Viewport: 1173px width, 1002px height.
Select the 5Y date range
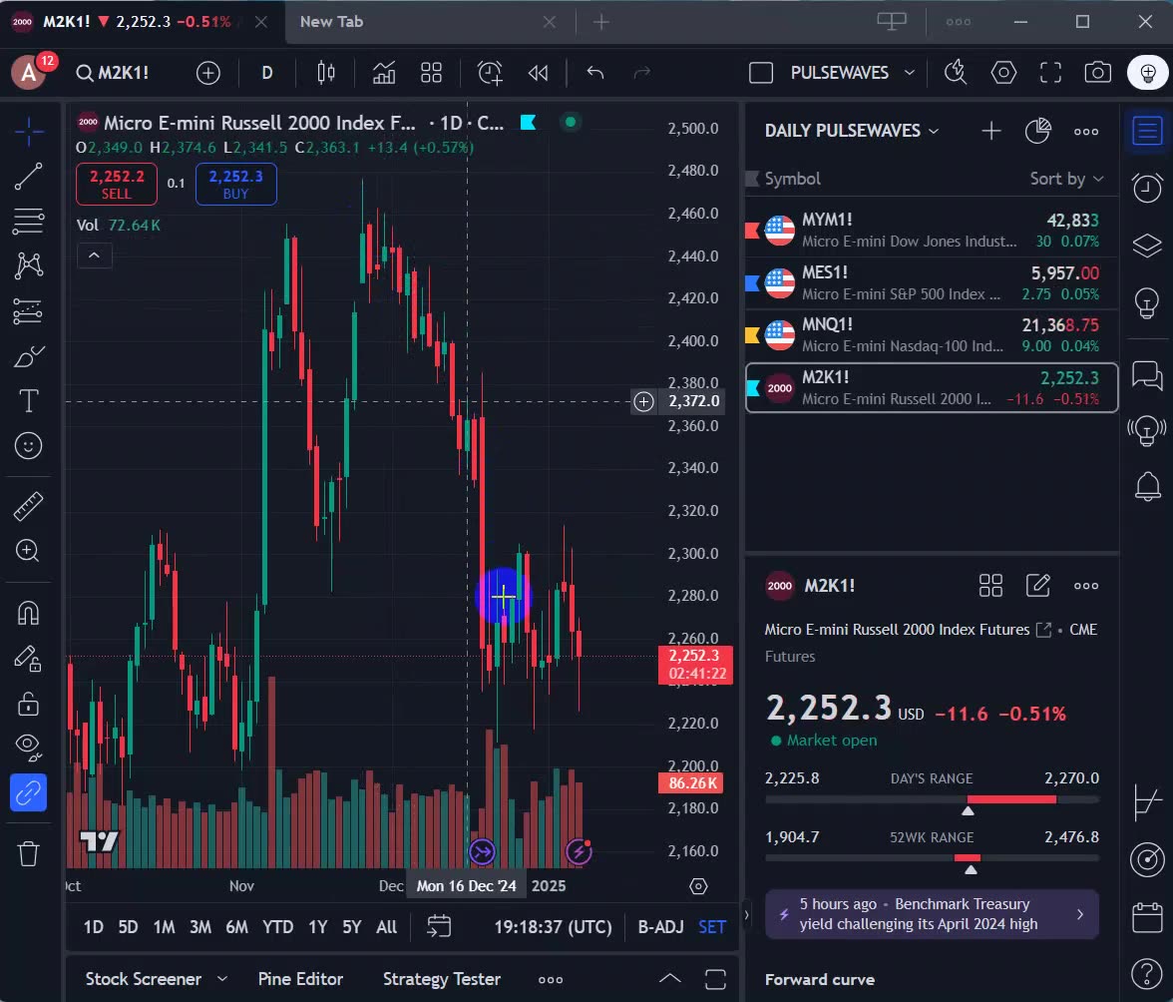point(351,927)
